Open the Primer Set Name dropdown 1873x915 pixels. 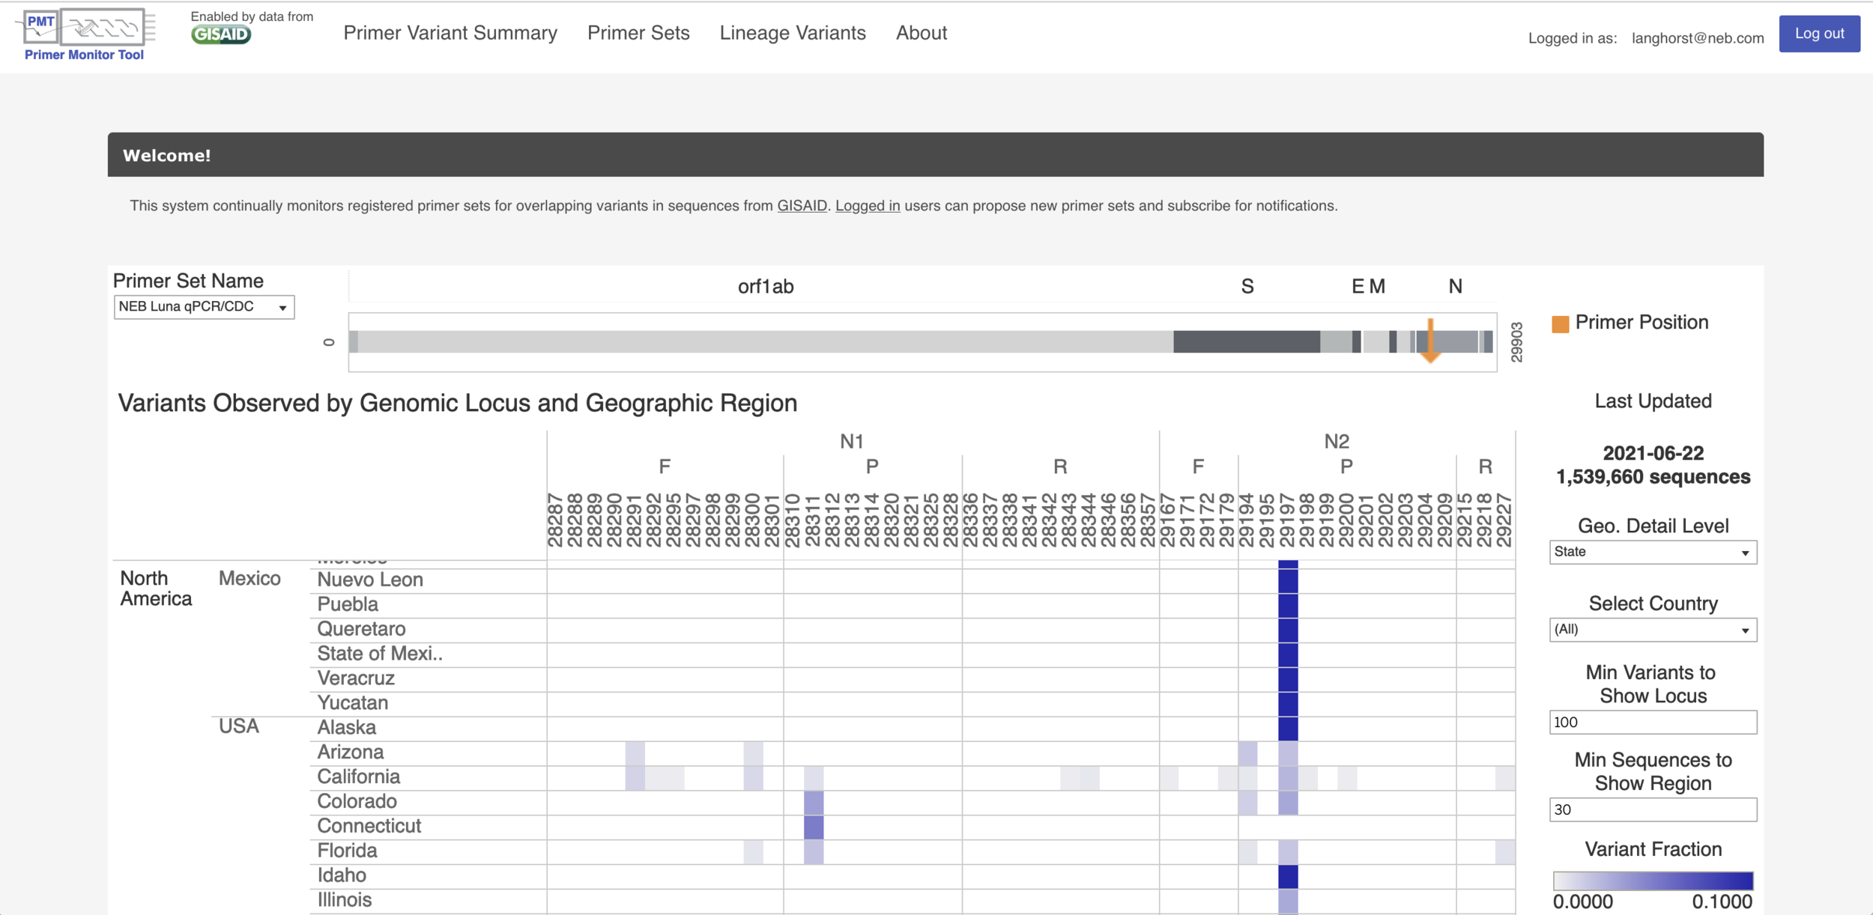coord(204,307)
